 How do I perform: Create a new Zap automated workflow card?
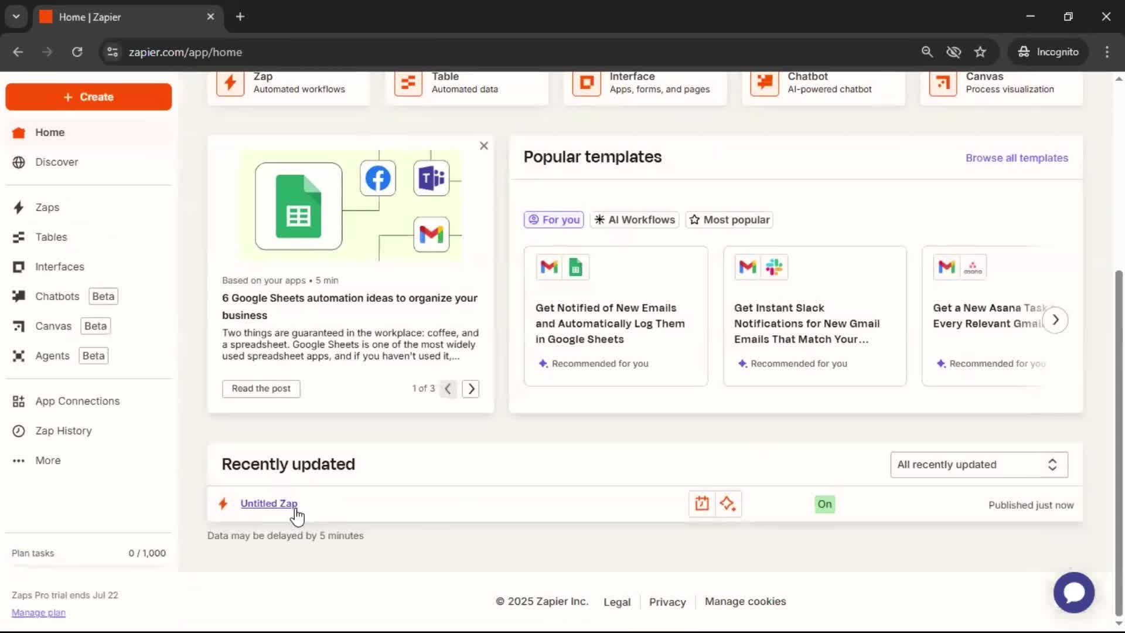click(x=289, y=88)
